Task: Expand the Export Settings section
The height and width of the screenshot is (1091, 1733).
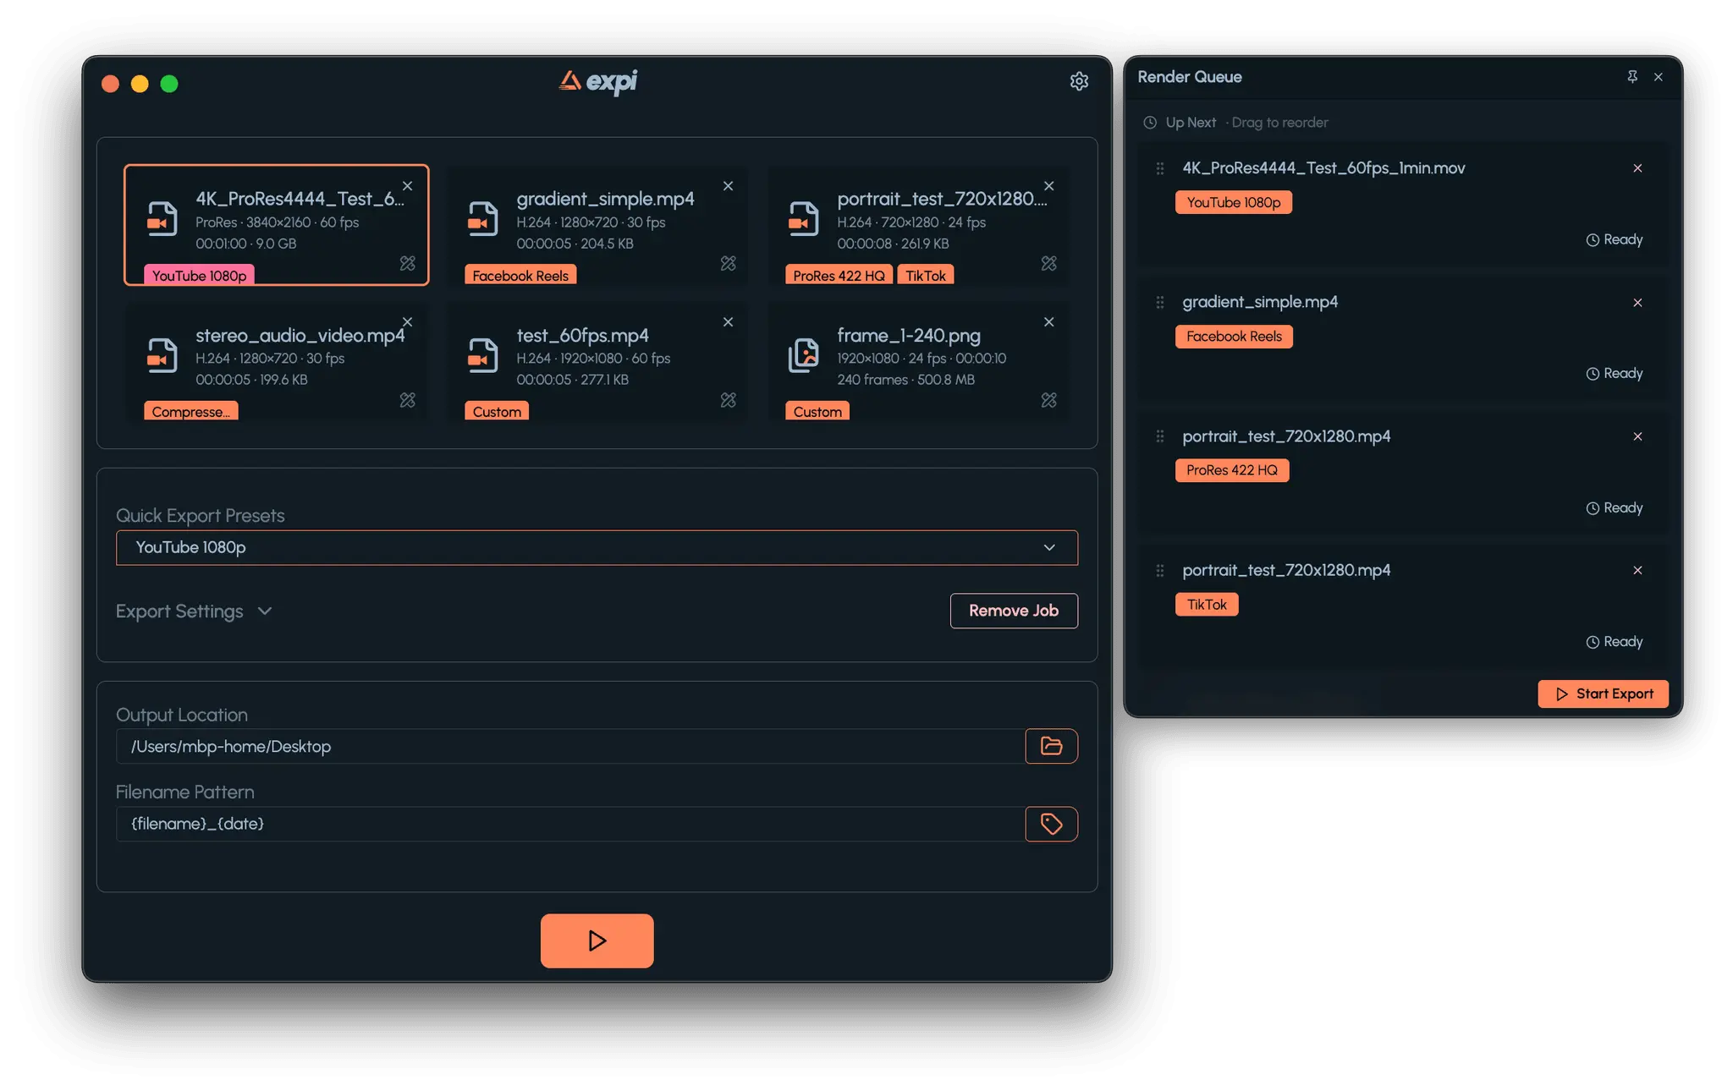Action: (x=194, y=611)
